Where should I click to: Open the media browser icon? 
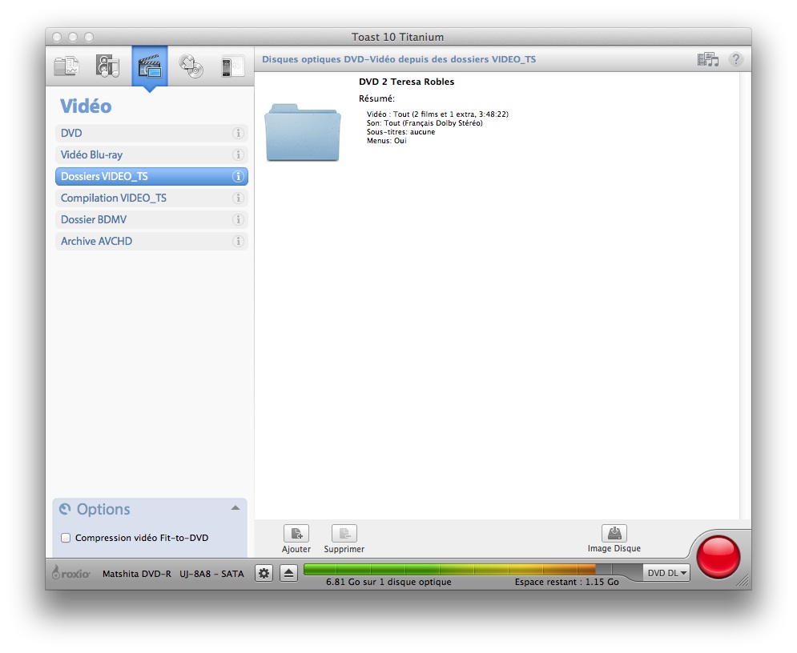pyautogui.click(x=707, y=60)
